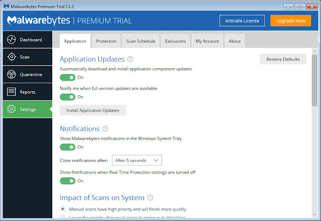The width and height of the screenshot is (321, 221).
Task: Open the About tab
Action: pos(235,41)
